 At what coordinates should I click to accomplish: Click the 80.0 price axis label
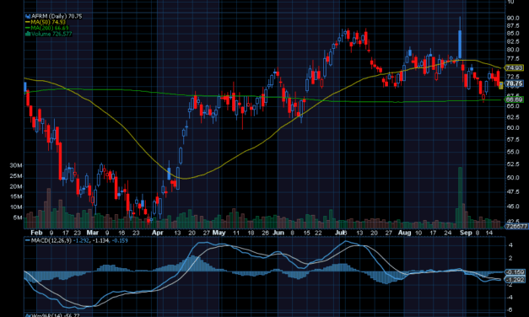coord(513,50)
